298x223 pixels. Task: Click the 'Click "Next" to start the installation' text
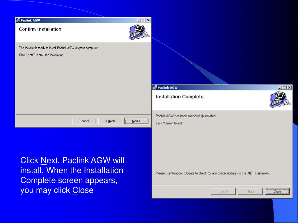pyautogui.click(x=41, y=55)
